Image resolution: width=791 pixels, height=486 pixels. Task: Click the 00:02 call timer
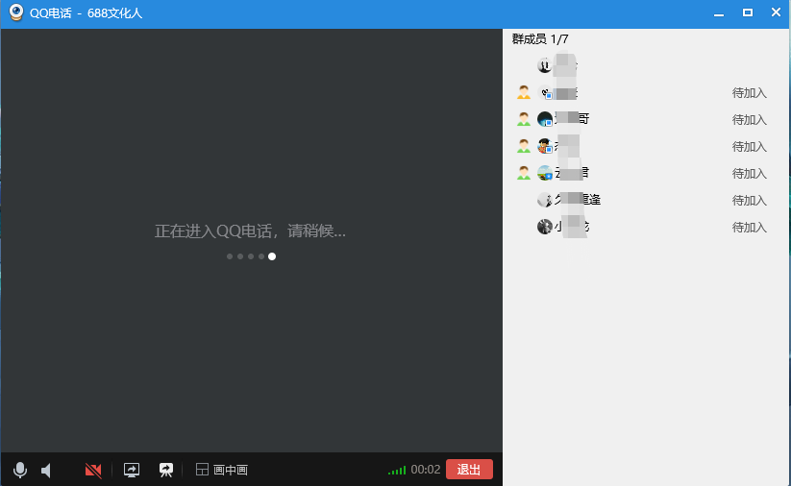tap(425, 470)
